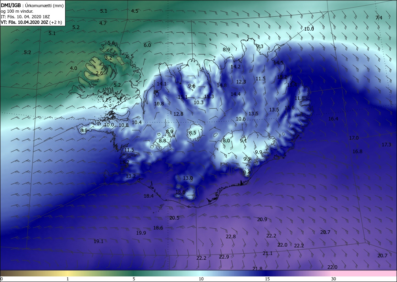Click the map value 16.8
Screen dimensions: 397x282
click(x=358, y=152)
